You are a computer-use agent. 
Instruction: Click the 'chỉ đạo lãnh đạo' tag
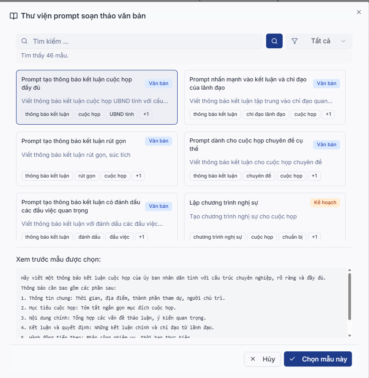click(266, 114)
